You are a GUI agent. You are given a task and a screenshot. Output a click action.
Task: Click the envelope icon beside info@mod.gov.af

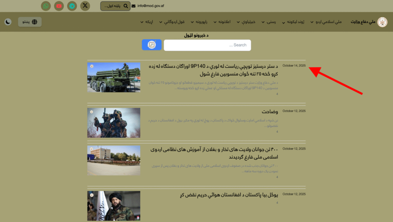click(134, 6)
